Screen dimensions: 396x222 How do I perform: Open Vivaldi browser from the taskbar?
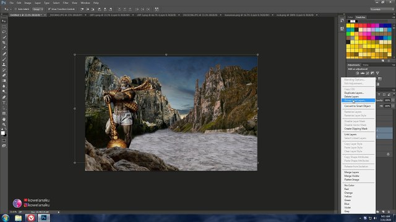pyautogui.click(x=31, y=218)
